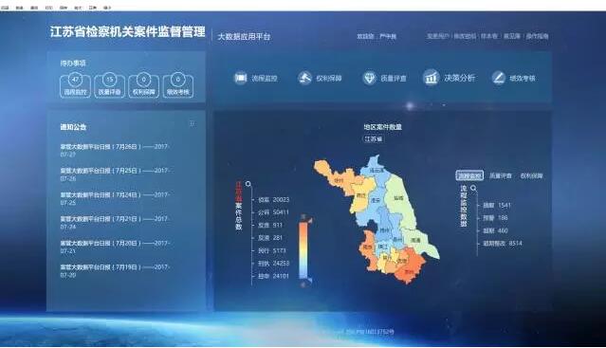
Task: Open the pending 流程监控 badge showing 47
Action: point(75,85)
